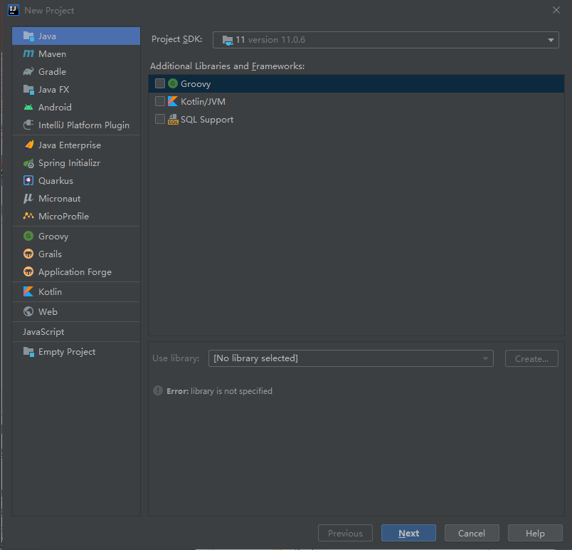Select the Android project type
This screenshot has height=550, width=572.
pos(76,107)
